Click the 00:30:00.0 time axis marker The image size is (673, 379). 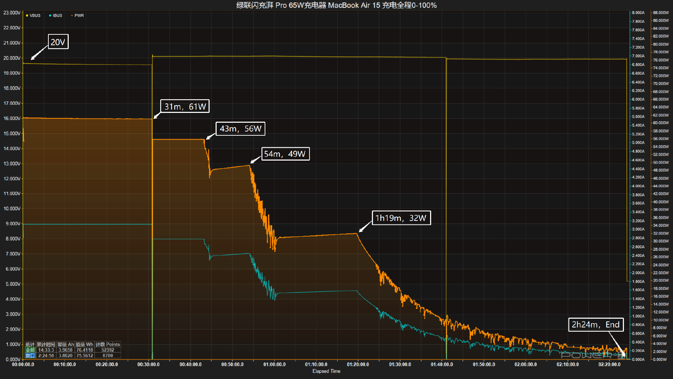pyautogui.click(x=148, y=365)
